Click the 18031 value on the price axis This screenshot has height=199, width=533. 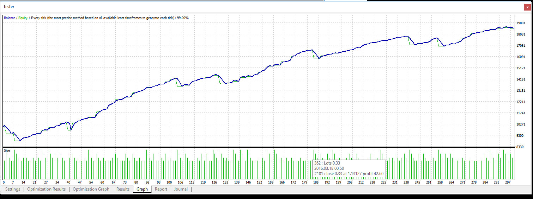[x=521, y=34]
